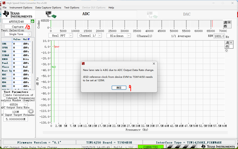Select the FFT plot zoom magnifier tool
This screenshot has width=238, height=149.
coord(227,43)
